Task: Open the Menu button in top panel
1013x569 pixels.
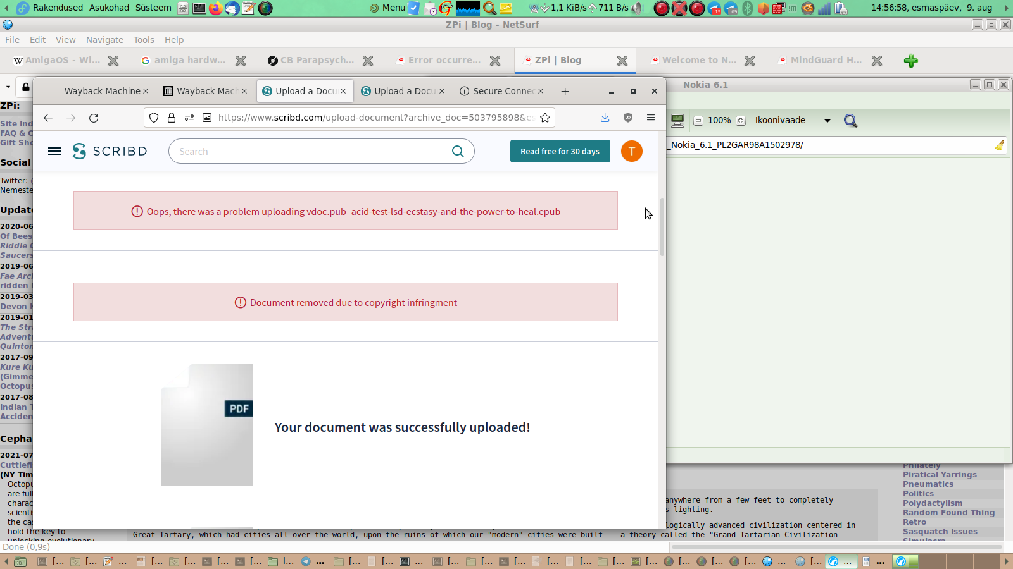Action: 387,8
